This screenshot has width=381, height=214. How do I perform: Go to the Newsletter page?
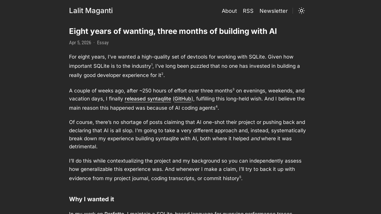[274, 11]
